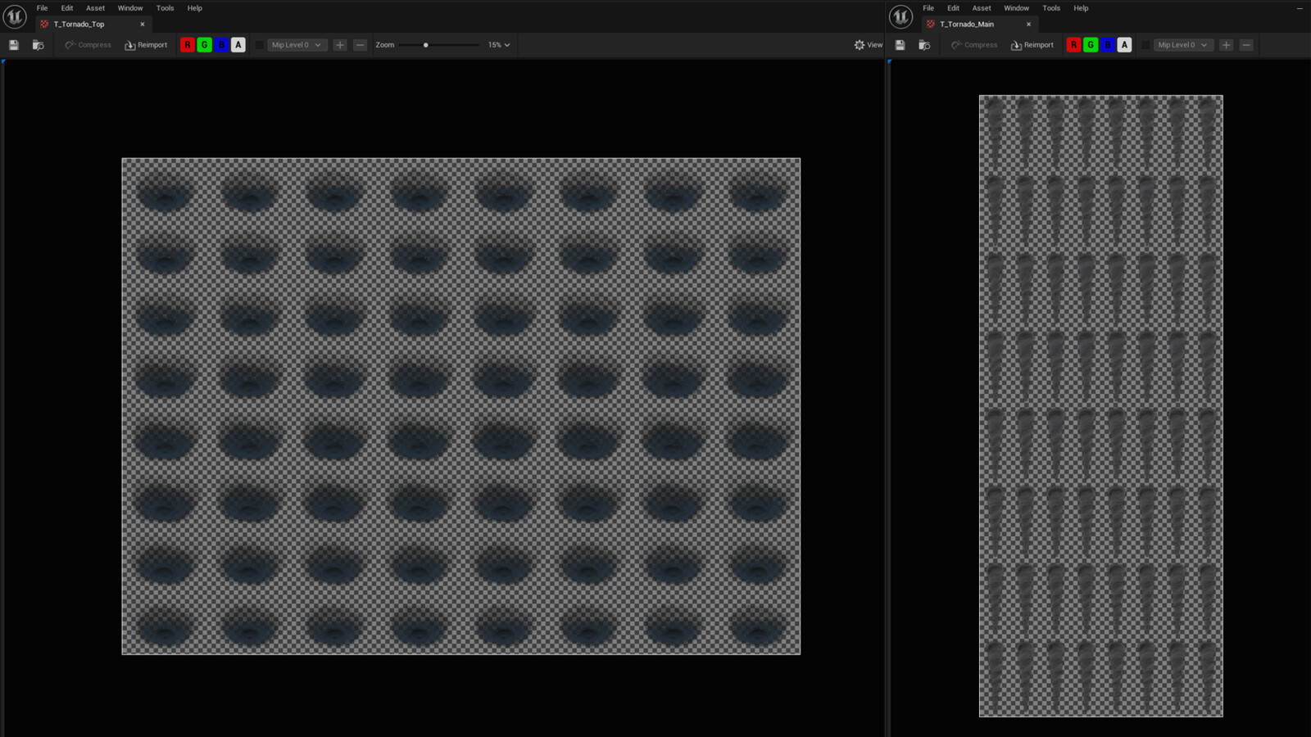Screen dimensions: 1311x737
Task: Click the tornado top flipbook texture preview
Action: click(x=461, y=406)
